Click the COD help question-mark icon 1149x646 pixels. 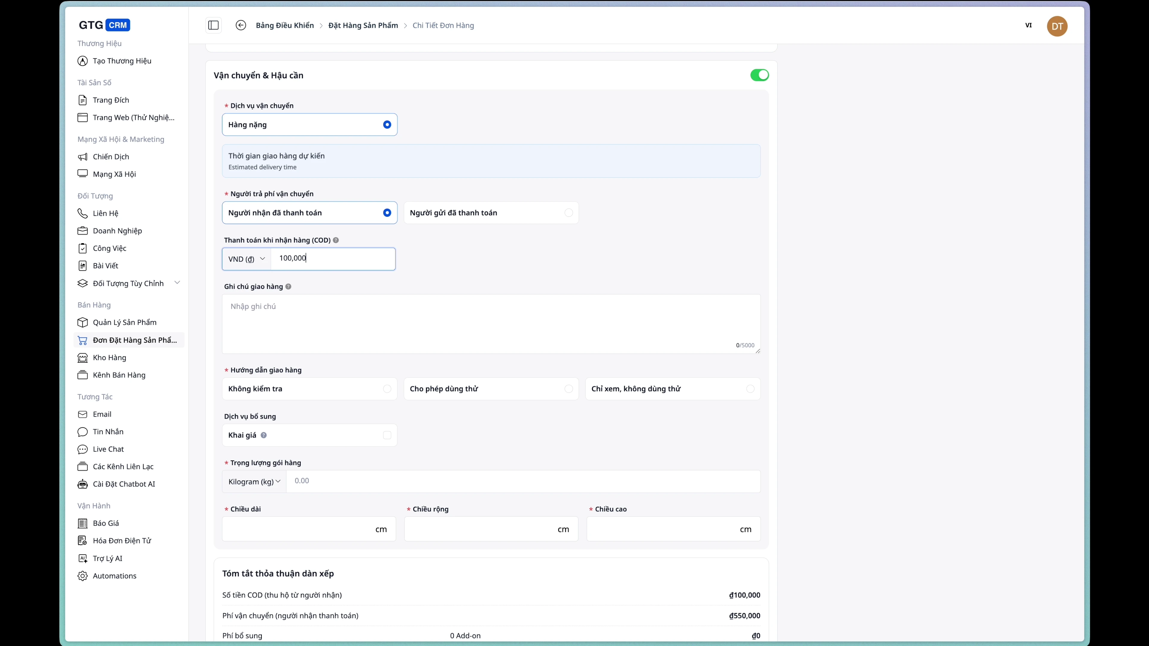click(x=336, y=240)
